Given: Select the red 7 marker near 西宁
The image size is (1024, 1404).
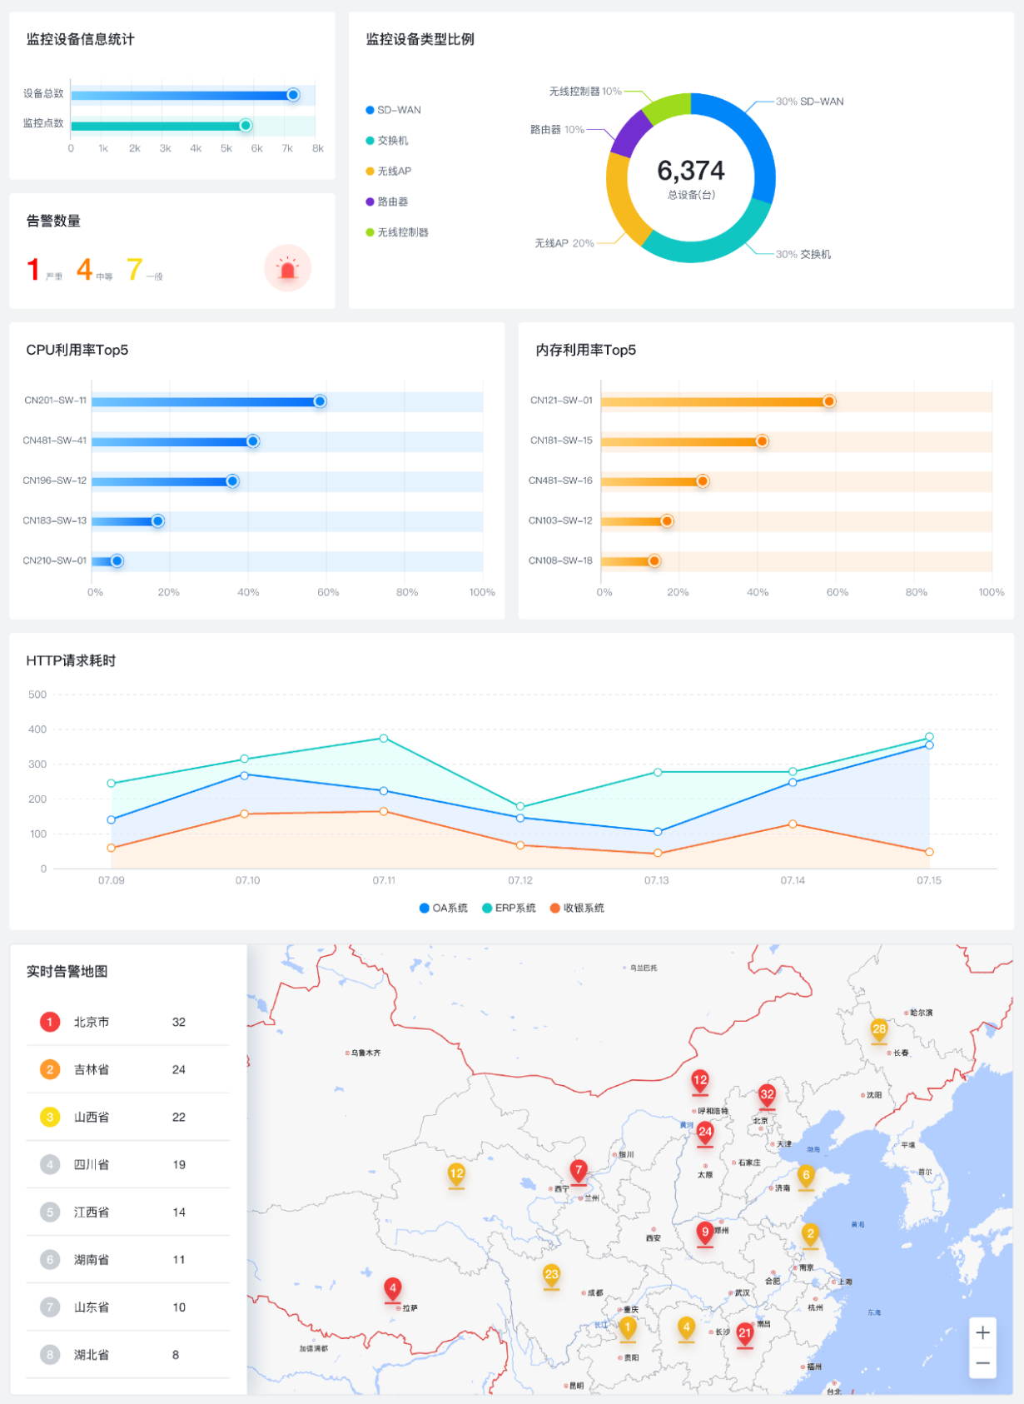Looking at the screenshot, I should [x=579, y=1172].
